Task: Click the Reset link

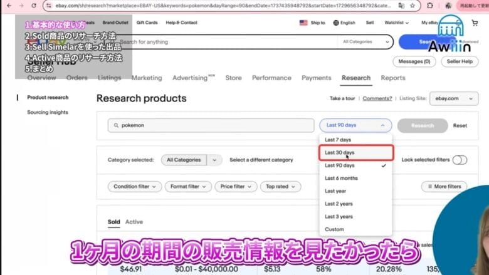Action: (460, 125)
